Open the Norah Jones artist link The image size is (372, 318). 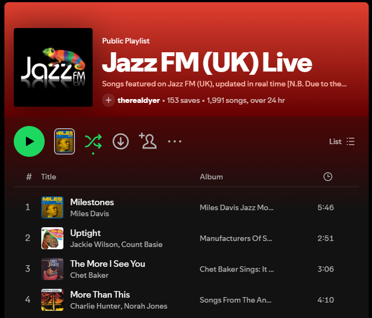[145, 306]
